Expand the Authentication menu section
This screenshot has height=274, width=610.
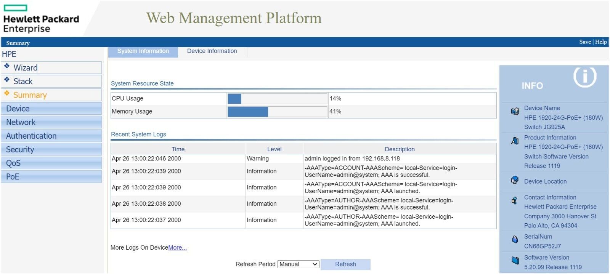51,136
